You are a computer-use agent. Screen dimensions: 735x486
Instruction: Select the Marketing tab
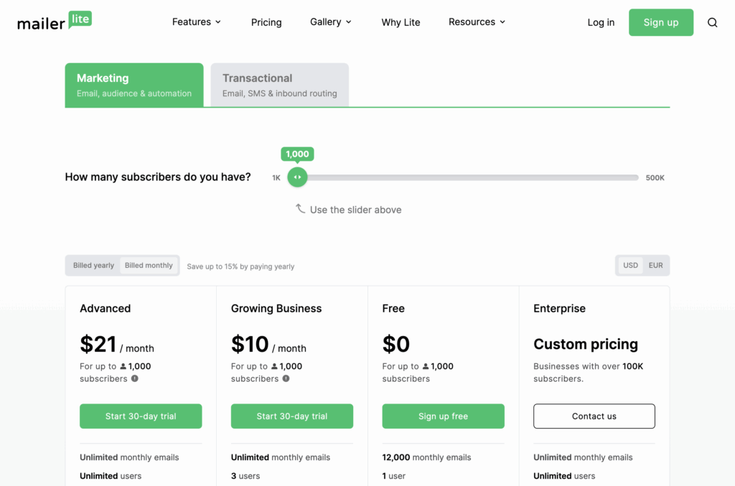(x=134, y=85)
